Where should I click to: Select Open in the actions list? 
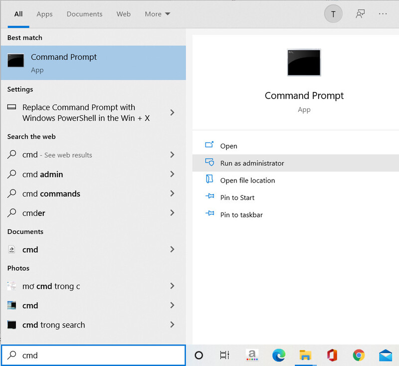coord(295,146)
